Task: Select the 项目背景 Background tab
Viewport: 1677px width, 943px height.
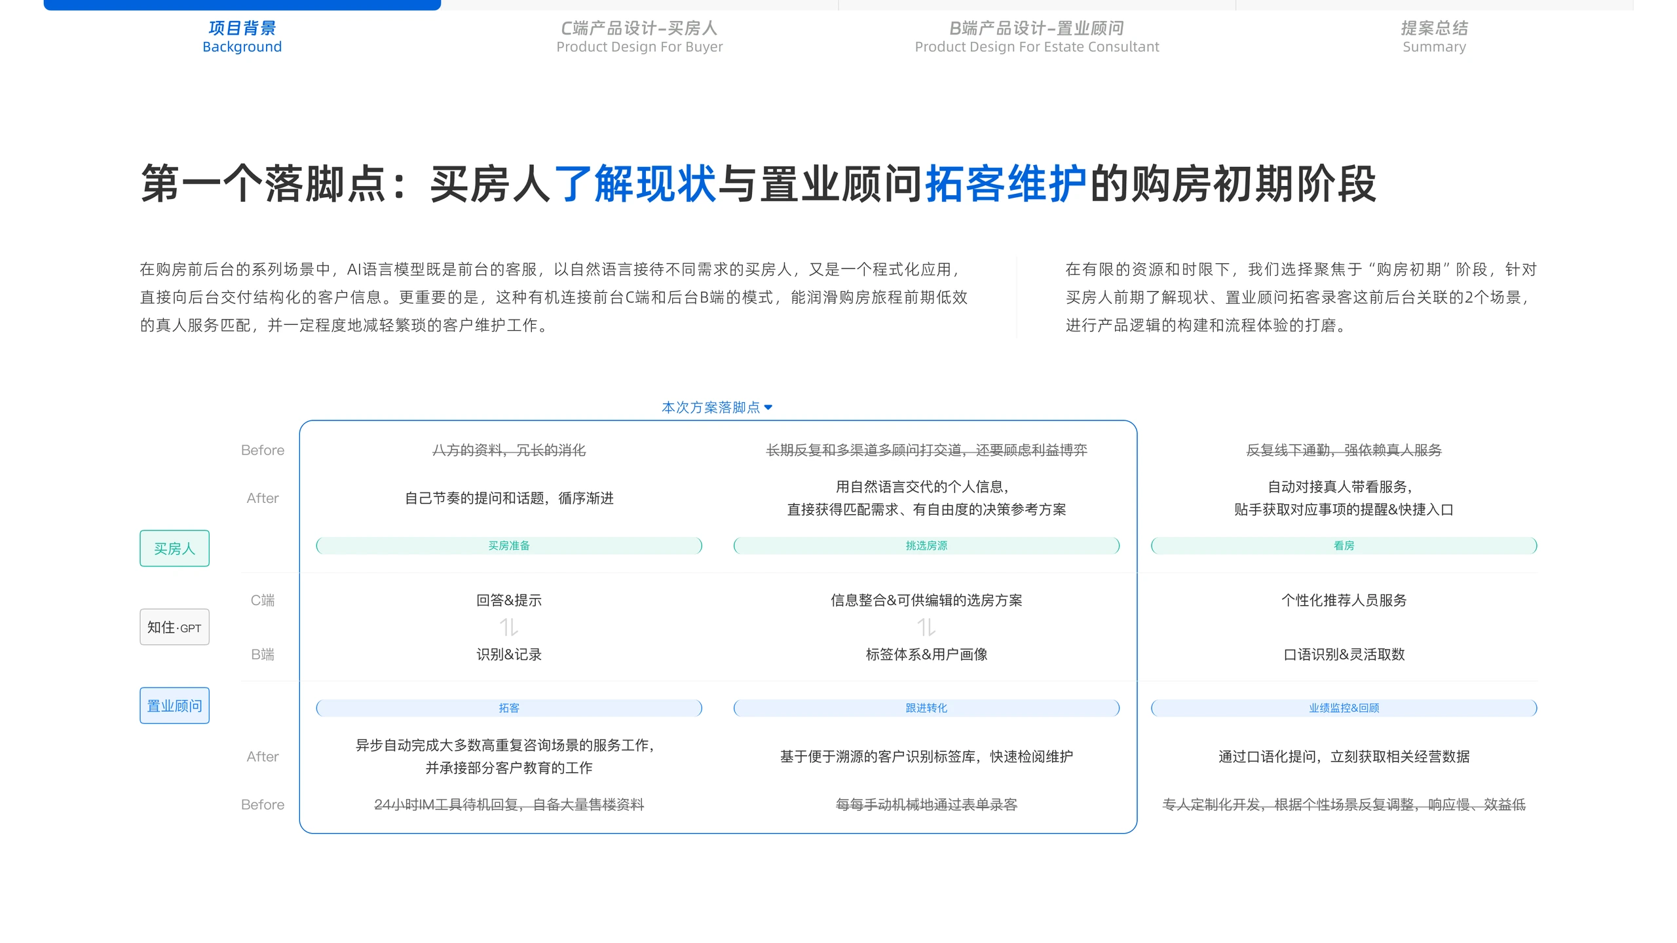Action: pos(242,37)
